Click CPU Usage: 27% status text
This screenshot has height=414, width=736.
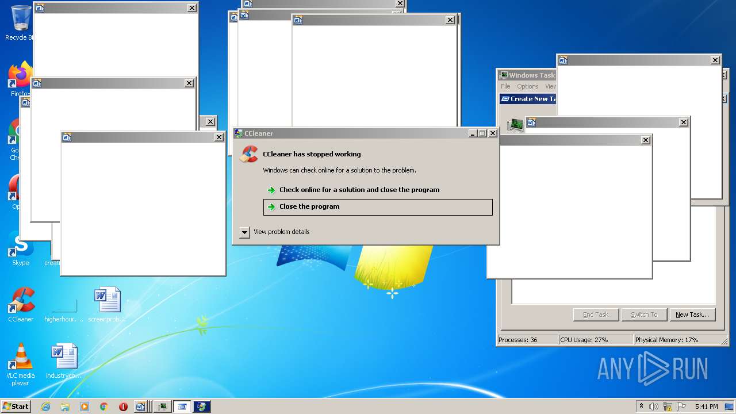click(584, 340)
